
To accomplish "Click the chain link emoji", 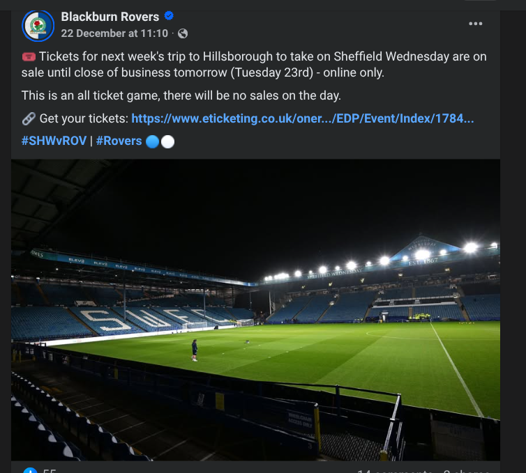I will pos(29,118).
